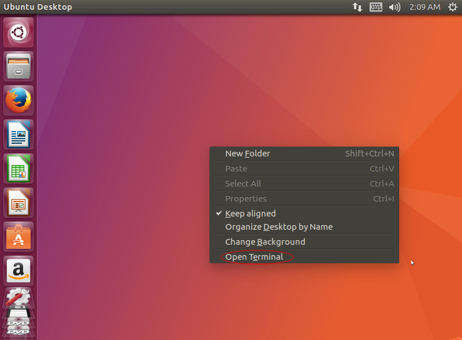Open the power session menu
The width and height of the screenshot is (462, 340).
click(x=452, y=7)
